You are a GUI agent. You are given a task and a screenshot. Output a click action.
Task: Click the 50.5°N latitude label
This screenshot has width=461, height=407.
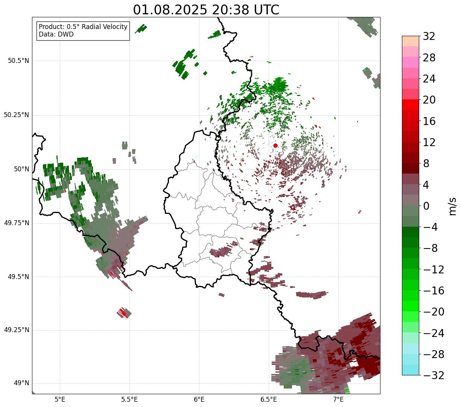coord(18,61)
